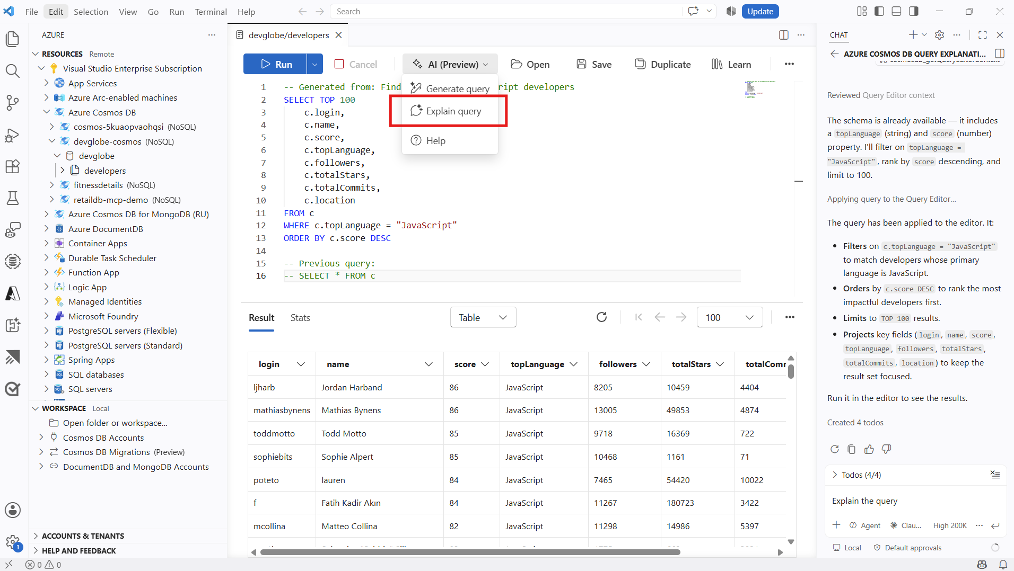The image size is (1014, 571).
Task: Copy the chat response
Action: tap(851, 449)
